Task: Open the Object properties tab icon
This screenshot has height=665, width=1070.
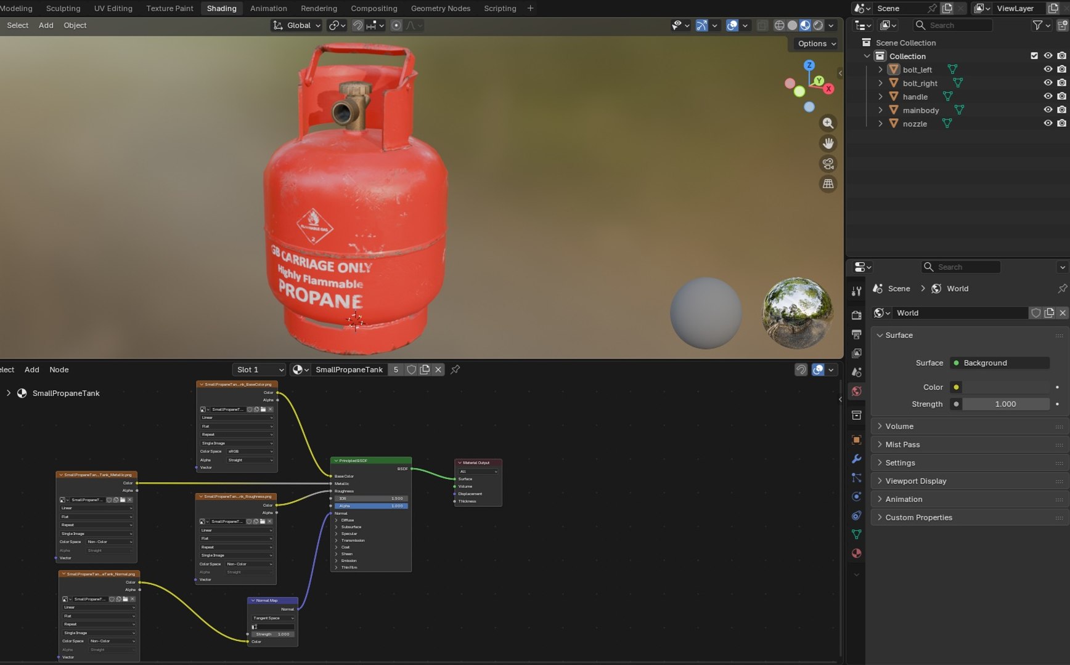Action: tap(856, 440)
